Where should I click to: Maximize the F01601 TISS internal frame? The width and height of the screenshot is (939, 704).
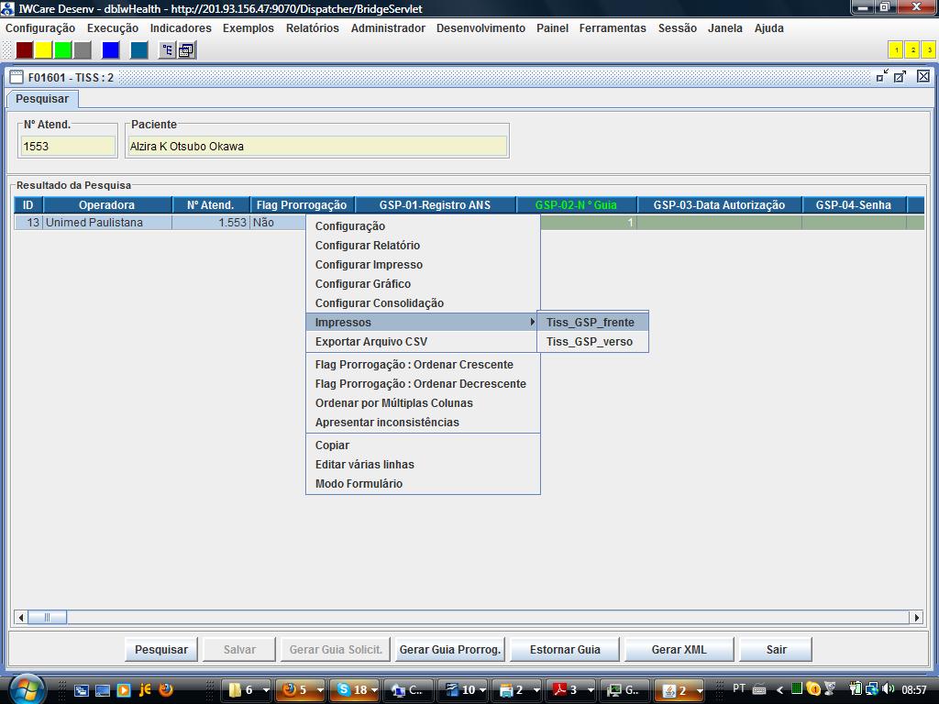900,76
